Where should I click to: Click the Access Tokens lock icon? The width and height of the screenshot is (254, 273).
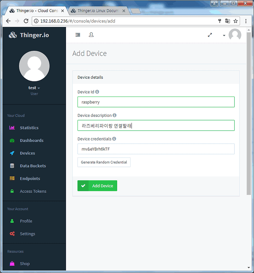[x=12, y=191]
